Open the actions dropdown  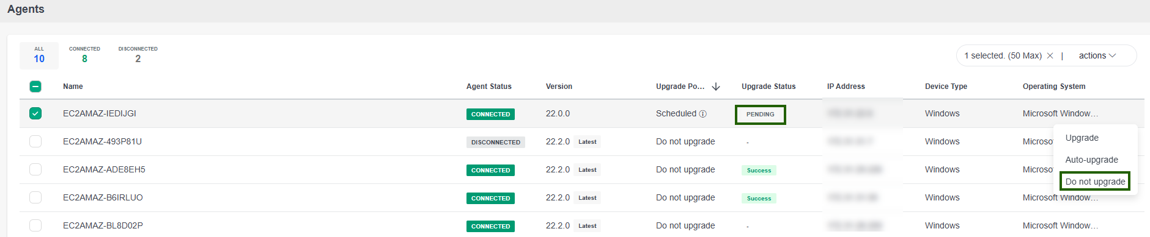[1097, 55]
